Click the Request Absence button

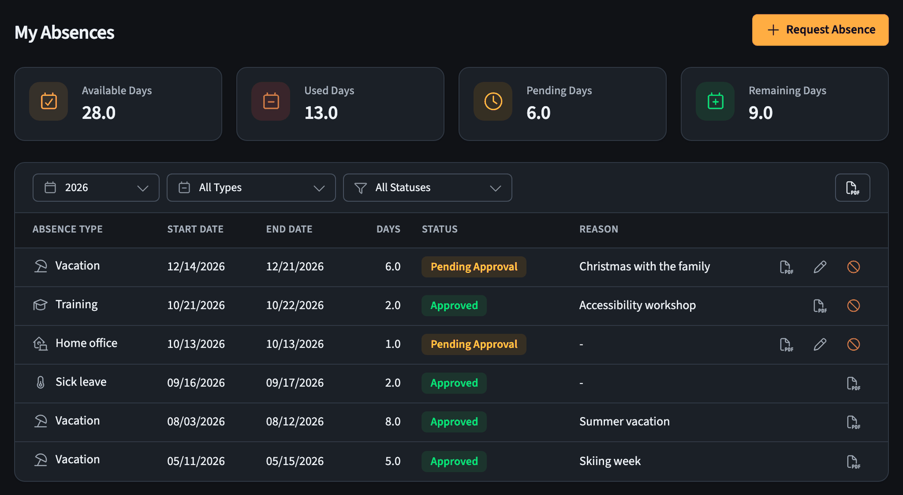coord(820,30)
